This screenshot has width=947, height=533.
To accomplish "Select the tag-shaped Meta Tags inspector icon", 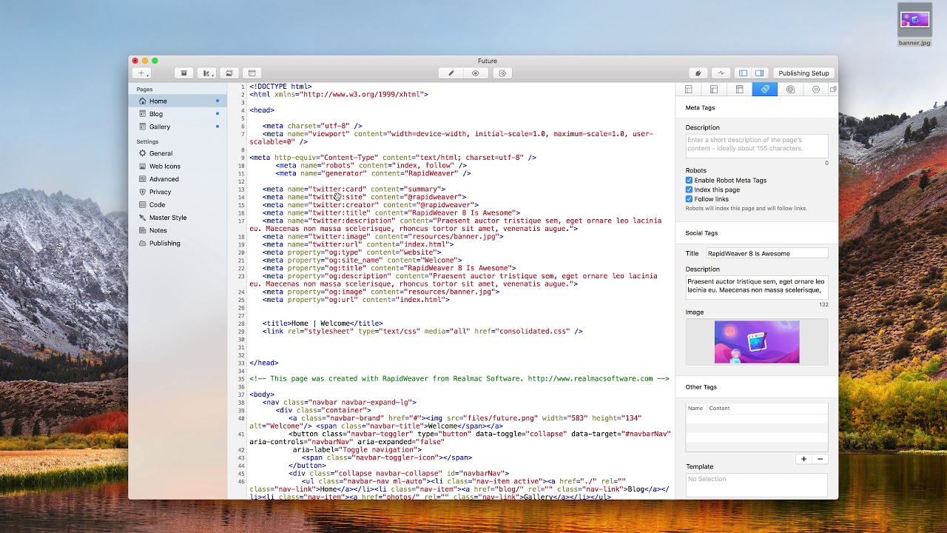I will click(x=765, y=89).
